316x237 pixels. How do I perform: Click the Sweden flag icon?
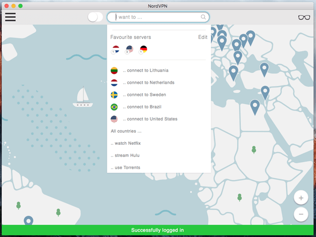114,95
